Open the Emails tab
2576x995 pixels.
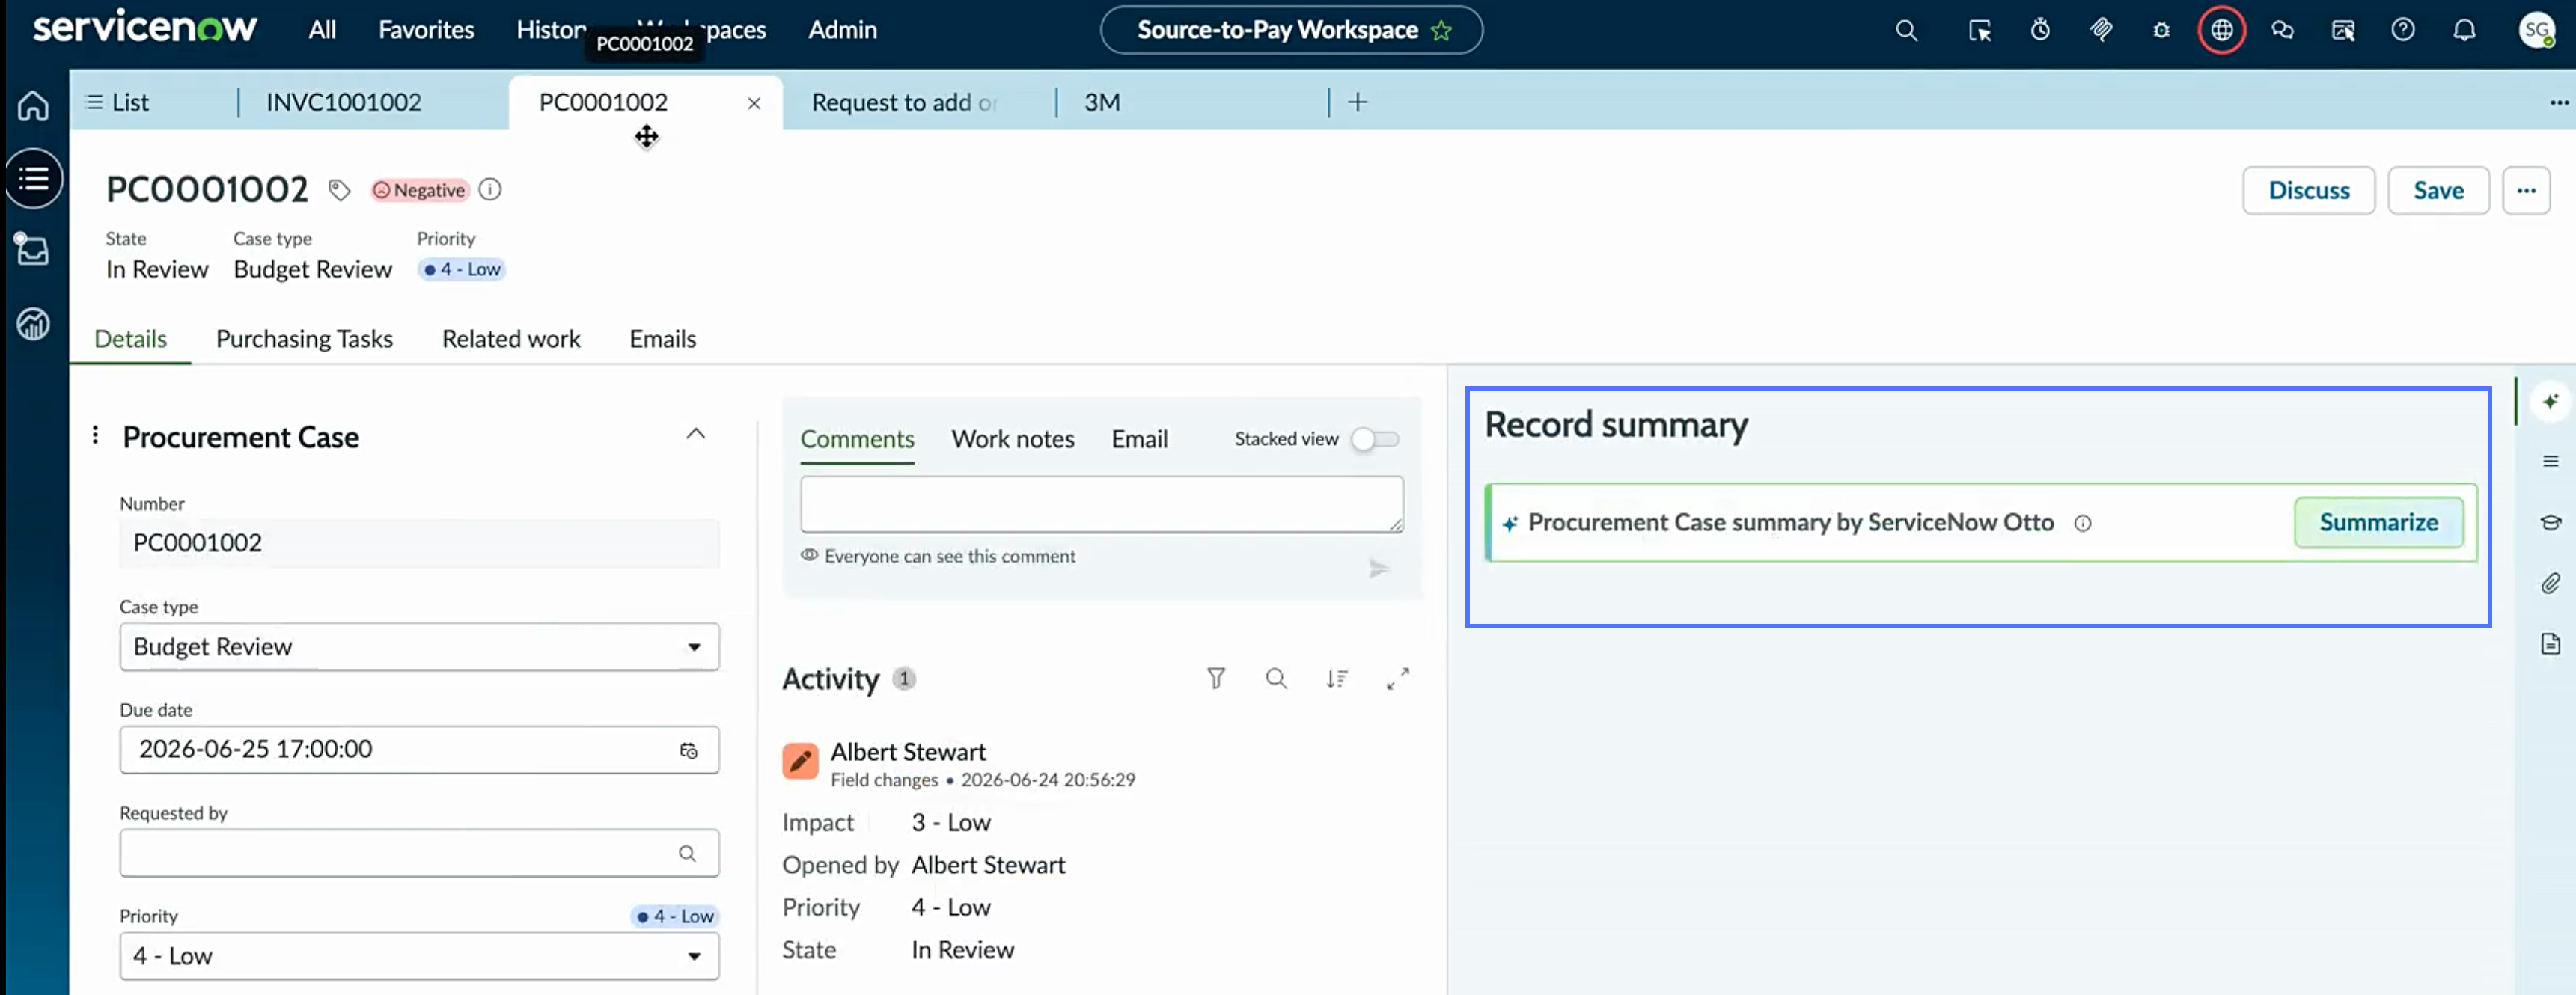coord(662,339)
